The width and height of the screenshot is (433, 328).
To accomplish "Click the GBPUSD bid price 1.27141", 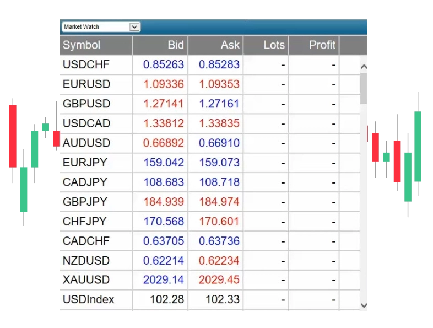I will (164, 104).
